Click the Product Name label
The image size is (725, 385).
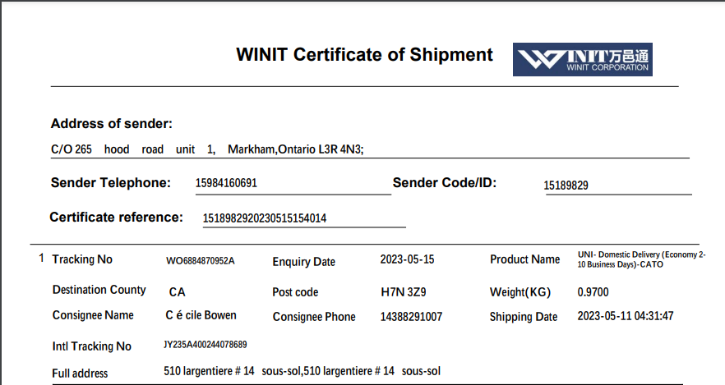tap(524, 259)
